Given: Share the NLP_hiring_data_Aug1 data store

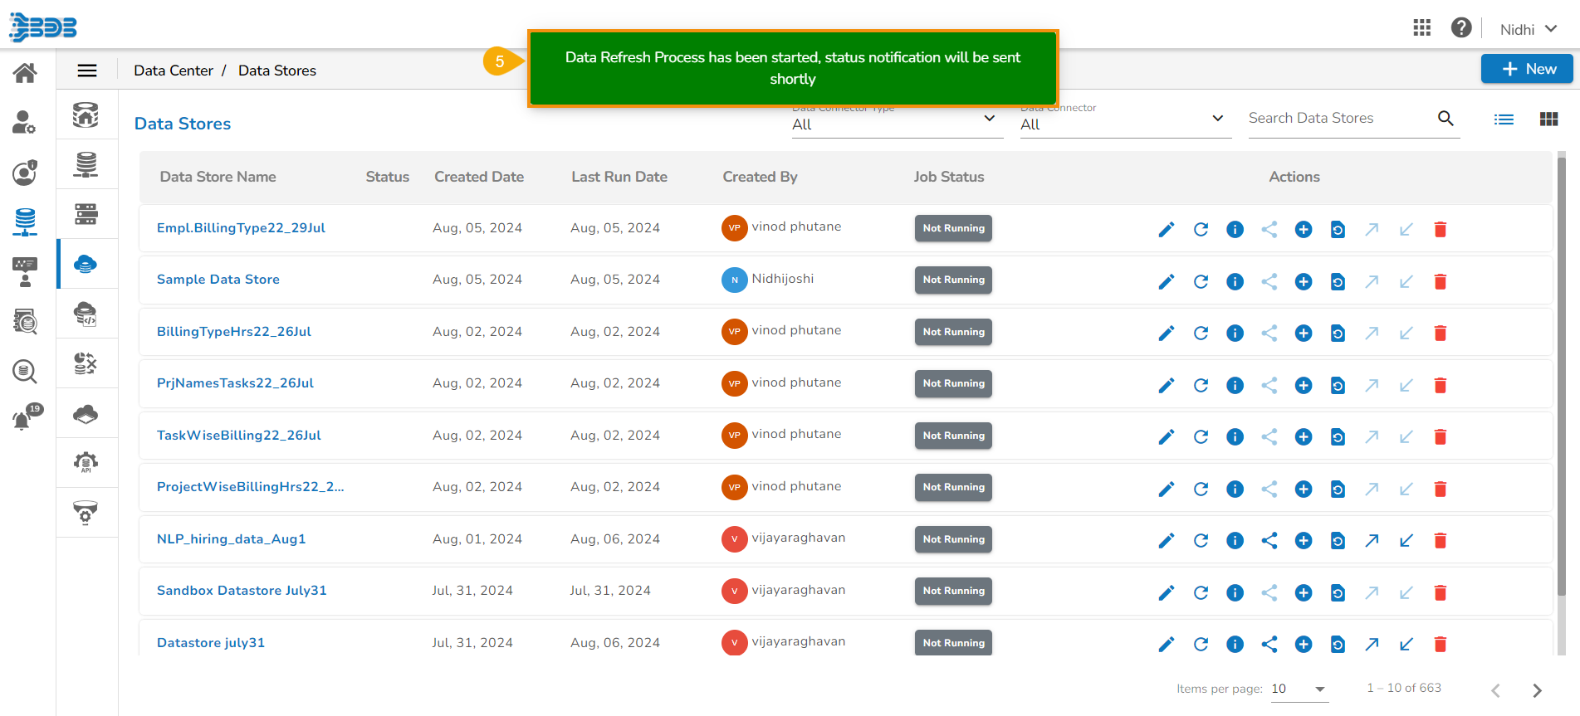Looking at the screenshot, I should tap(1269, 541).
